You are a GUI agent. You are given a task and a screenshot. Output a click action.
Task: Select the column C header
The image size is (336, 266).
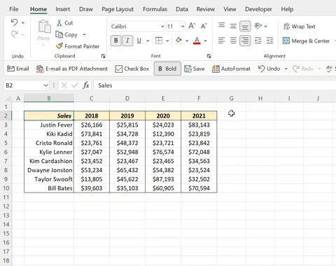click(x=92, y=98)
